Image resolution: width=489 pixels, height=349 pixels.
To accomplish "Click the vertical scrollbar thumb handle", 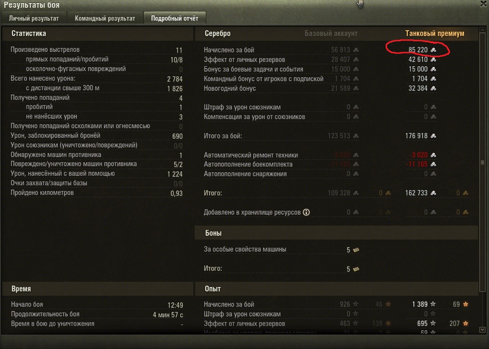I will (x=482, y=163).
